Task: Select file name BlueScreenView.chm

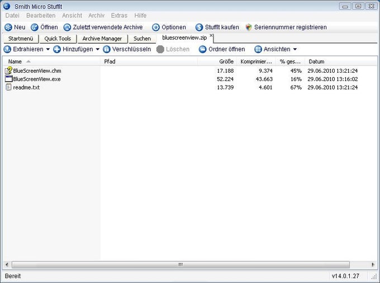Action: 37,71
